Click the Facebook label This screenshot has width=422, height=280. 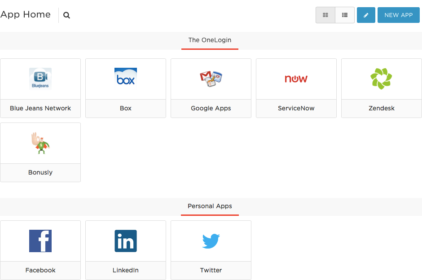(40, 270)
